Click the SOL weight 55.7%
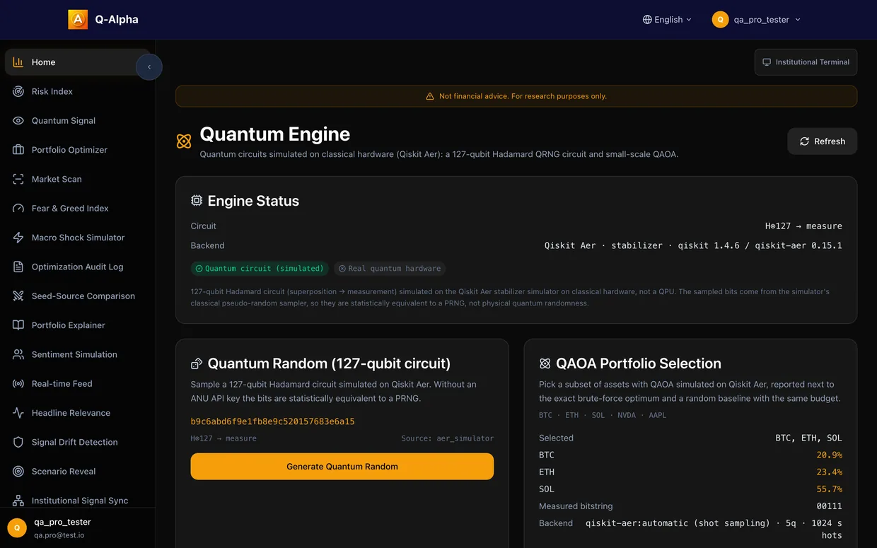The width and height of the screenshot is (877, 548). point(829,489)
